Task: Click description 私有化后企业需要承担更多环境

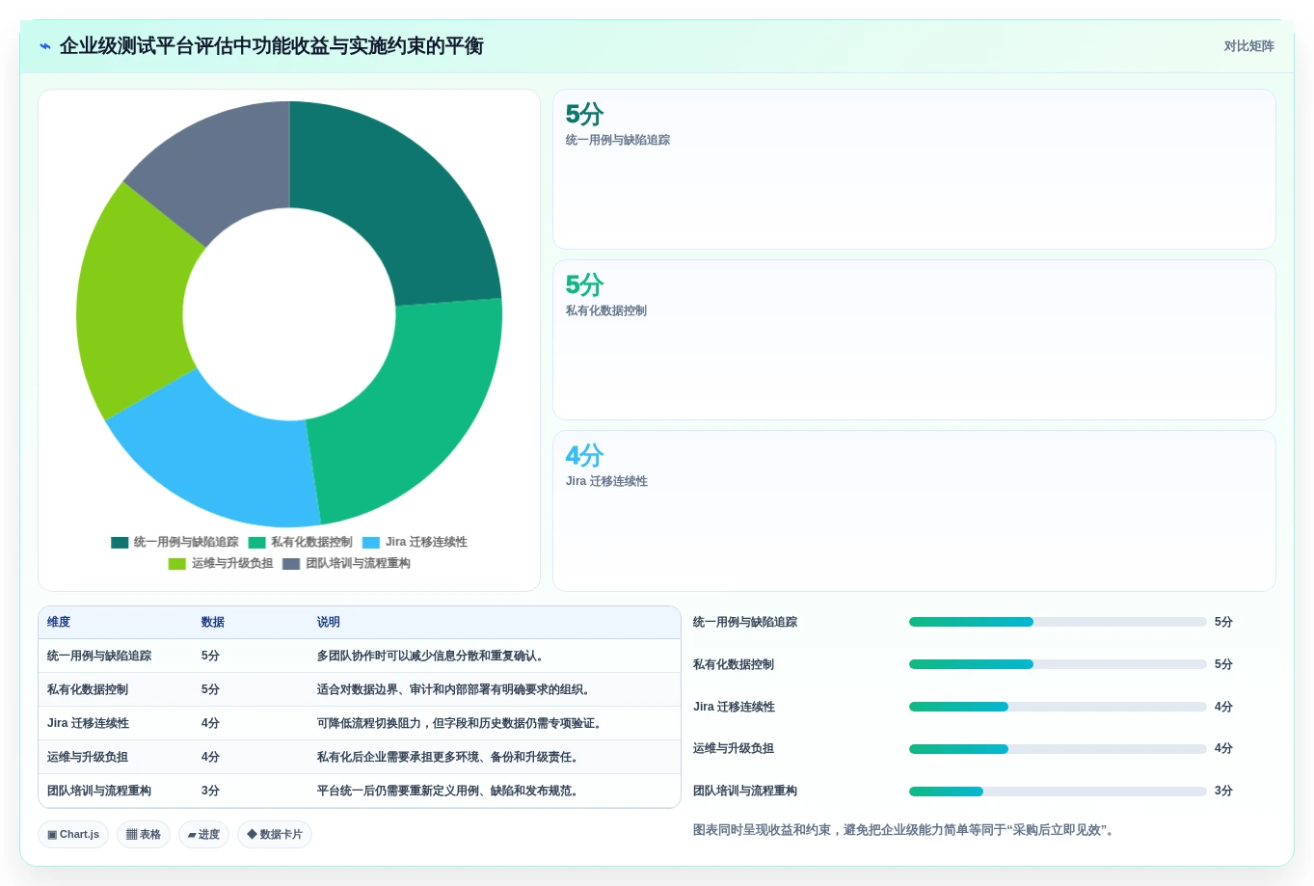Action: click(450, 758)
